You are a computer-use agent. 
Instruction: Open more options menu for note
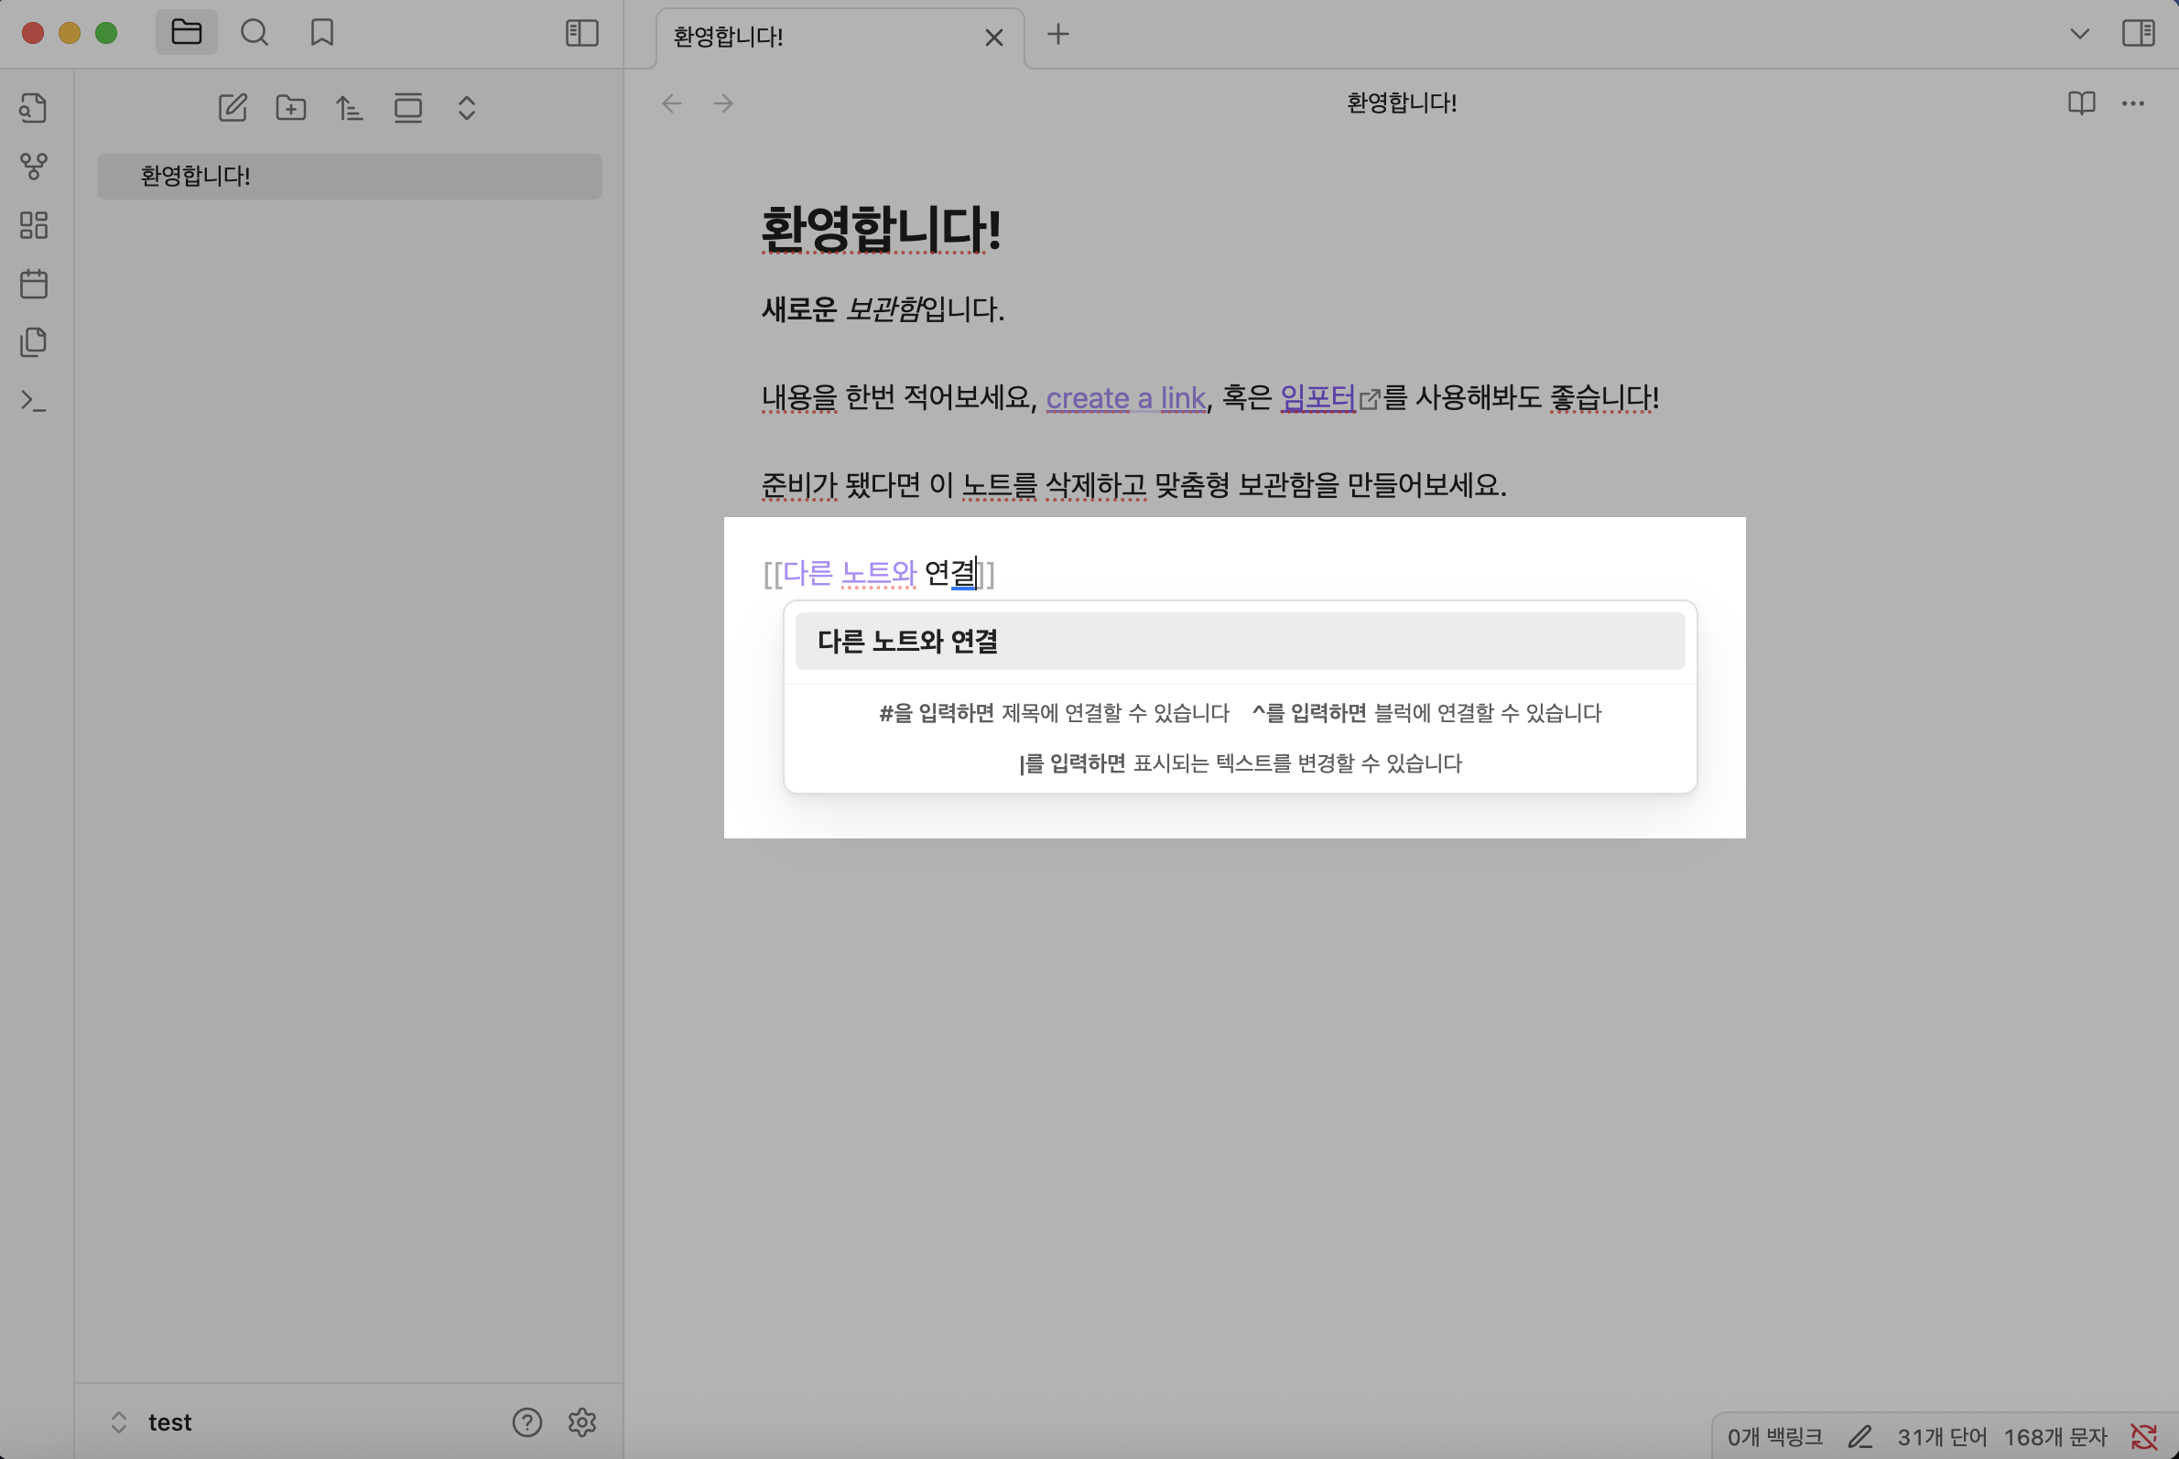(x=2132, y=103)
